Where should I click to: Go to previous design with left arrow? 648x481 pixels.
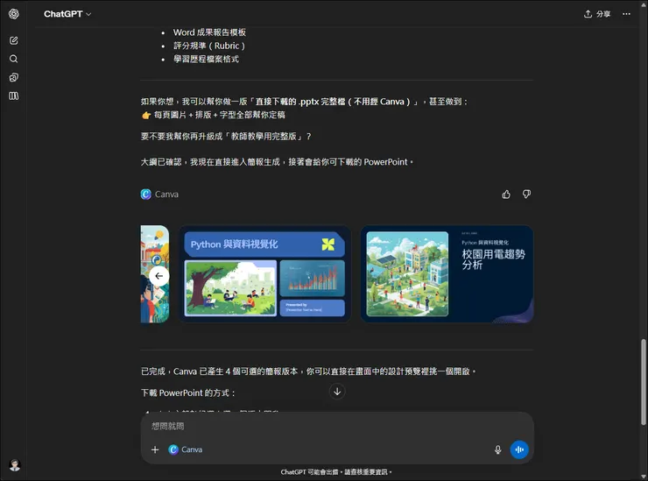pos(159,276)
